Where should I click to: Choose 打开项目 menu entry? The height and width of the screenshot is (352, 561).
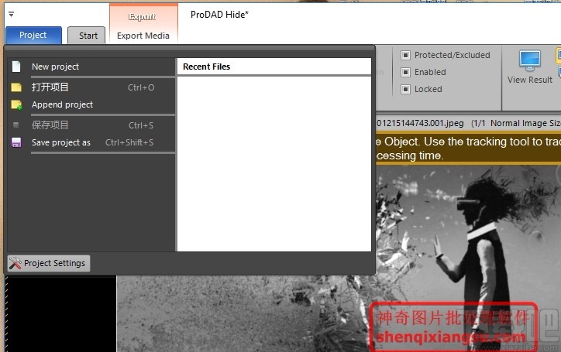[x=91, y=87]
